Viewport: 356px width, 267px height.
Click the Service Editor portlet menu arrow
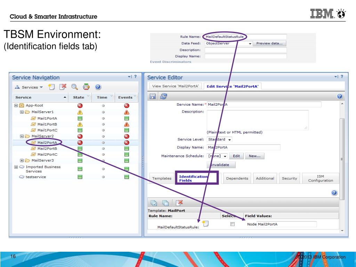click(336, 77)
